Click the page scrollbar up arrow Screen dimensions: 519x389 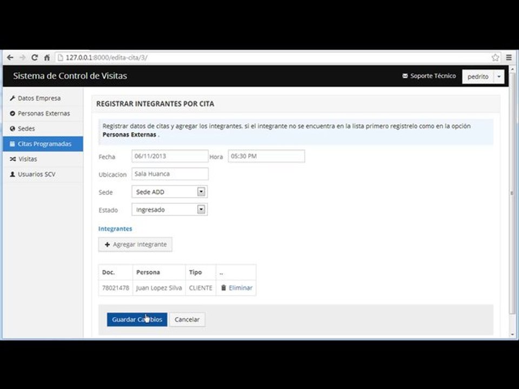click(x=513, y=69)
